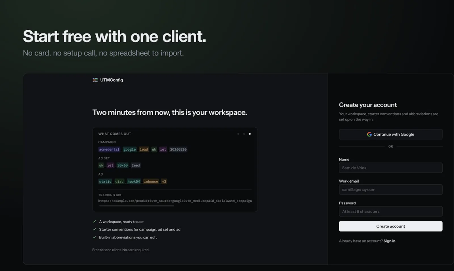This screenshot has height=271, width=454.
Task: Click 'Free for one client. No card required.'
Action: (x=121, y=250)
